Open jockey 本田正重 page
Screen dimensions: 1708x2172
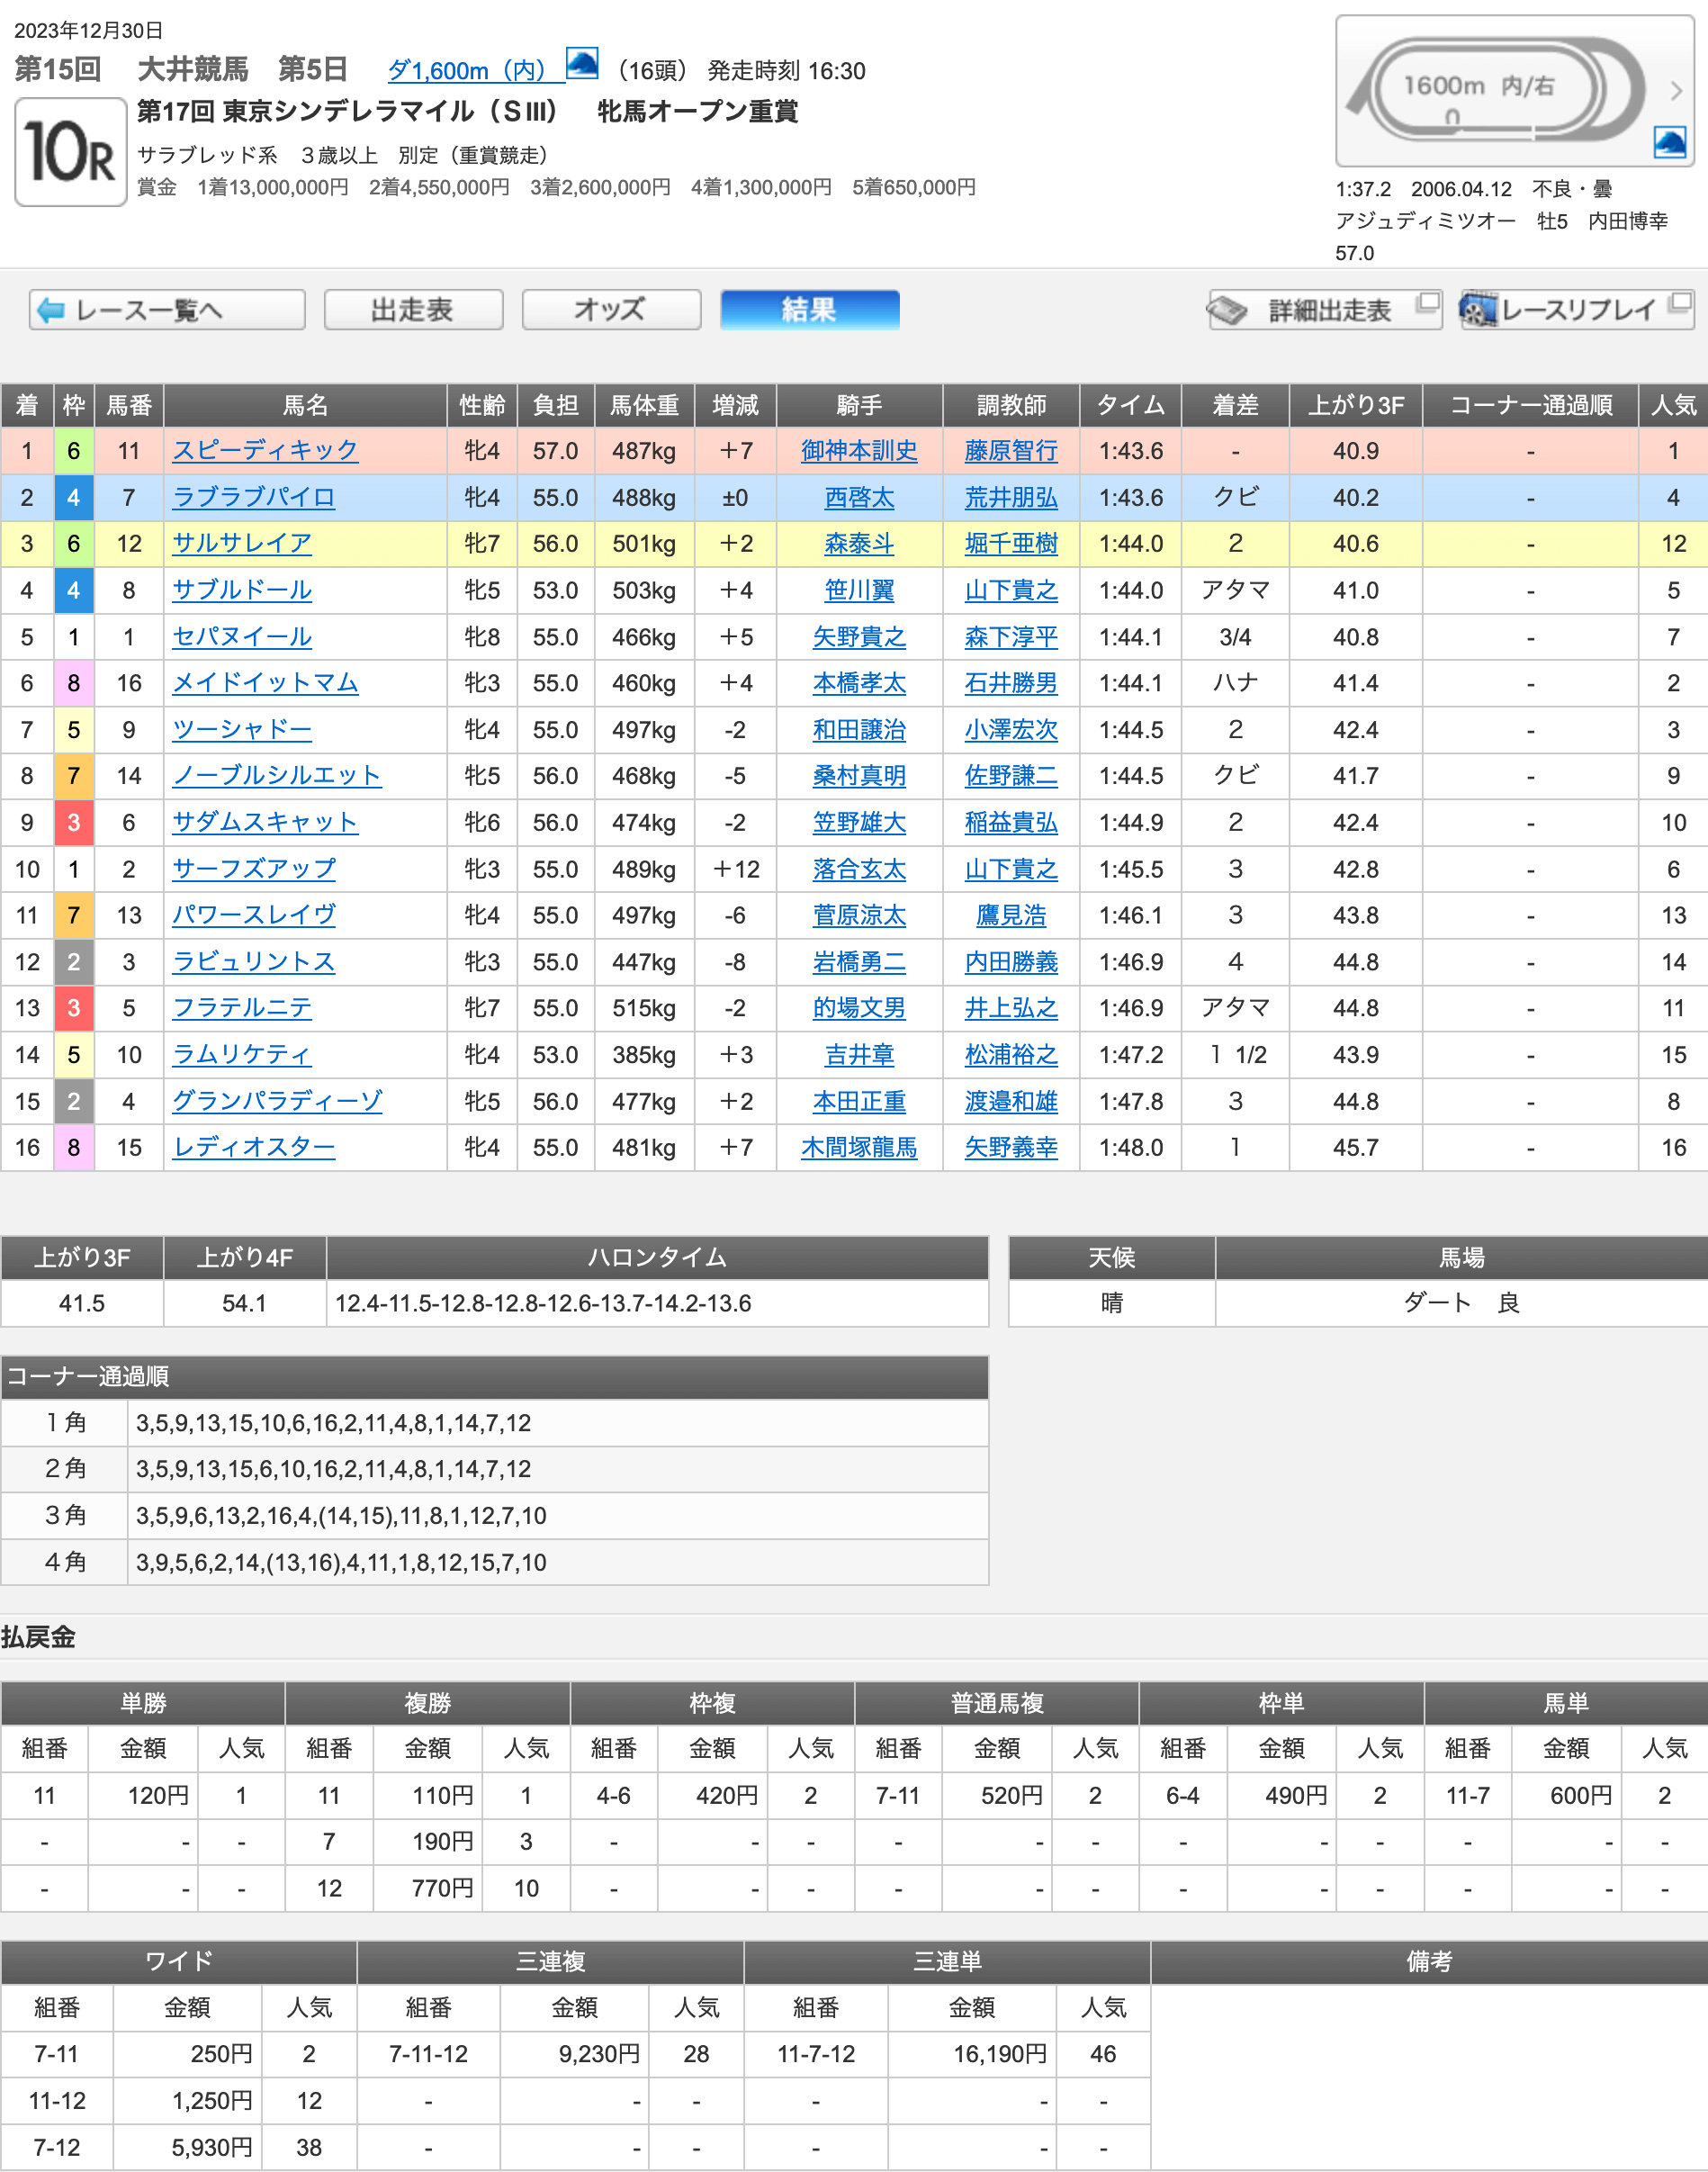point(859,1101)
